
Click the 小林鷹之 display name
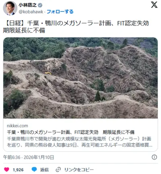28,5
